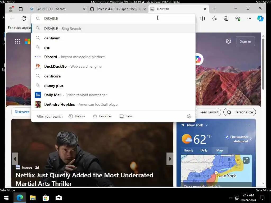
Task: Select the Daily Mail newspaper suggestion
Action: [113, 95]
